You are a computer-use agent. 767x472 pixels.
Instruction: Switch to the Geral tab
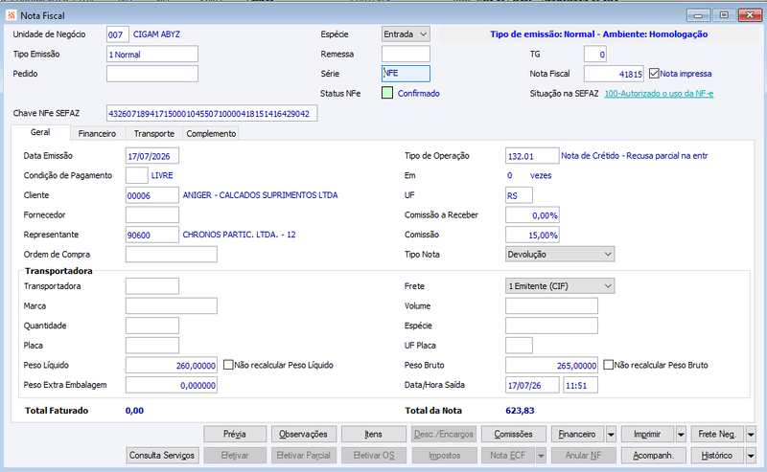[x=40, y=132]
